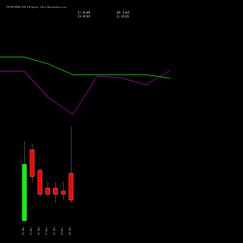Click the red candle for 16 Mar
This screenshot has height=243, width=243.
(40, 182)
